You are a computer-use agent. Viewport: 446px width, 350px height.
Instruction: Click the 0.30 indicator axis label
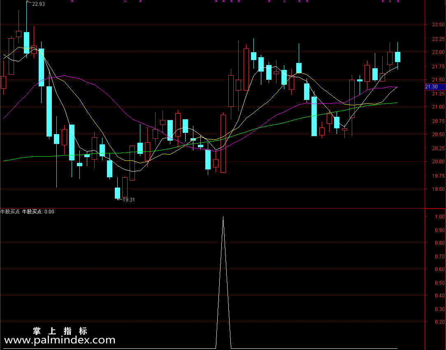(440, 309)
